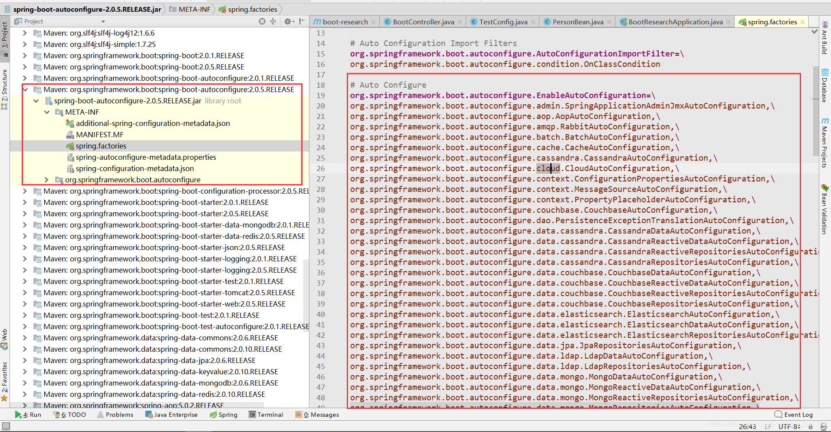831x432 pixels.
Task: Collapse the META-INF folder node
Action: [x=47, y=112]
